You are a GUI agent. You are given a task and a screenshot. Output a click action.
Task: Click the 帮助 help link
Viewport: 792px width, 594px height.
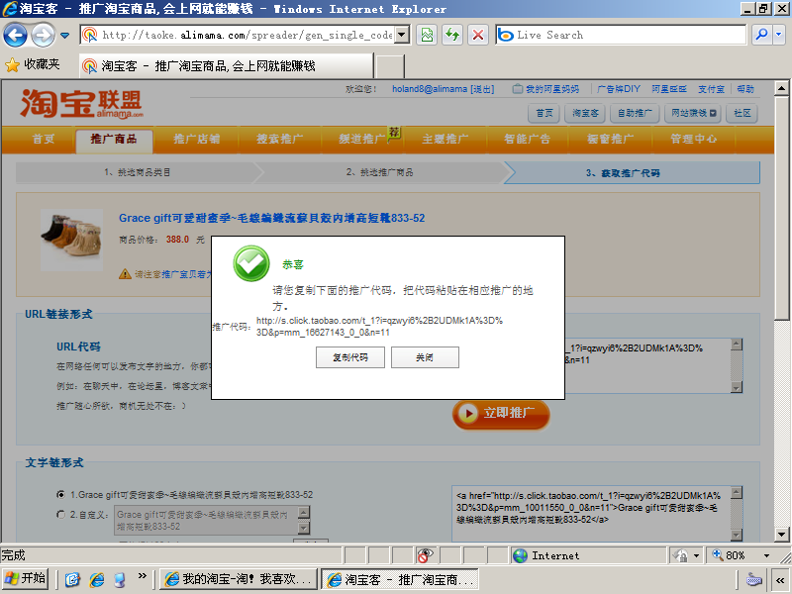point(745,89)
